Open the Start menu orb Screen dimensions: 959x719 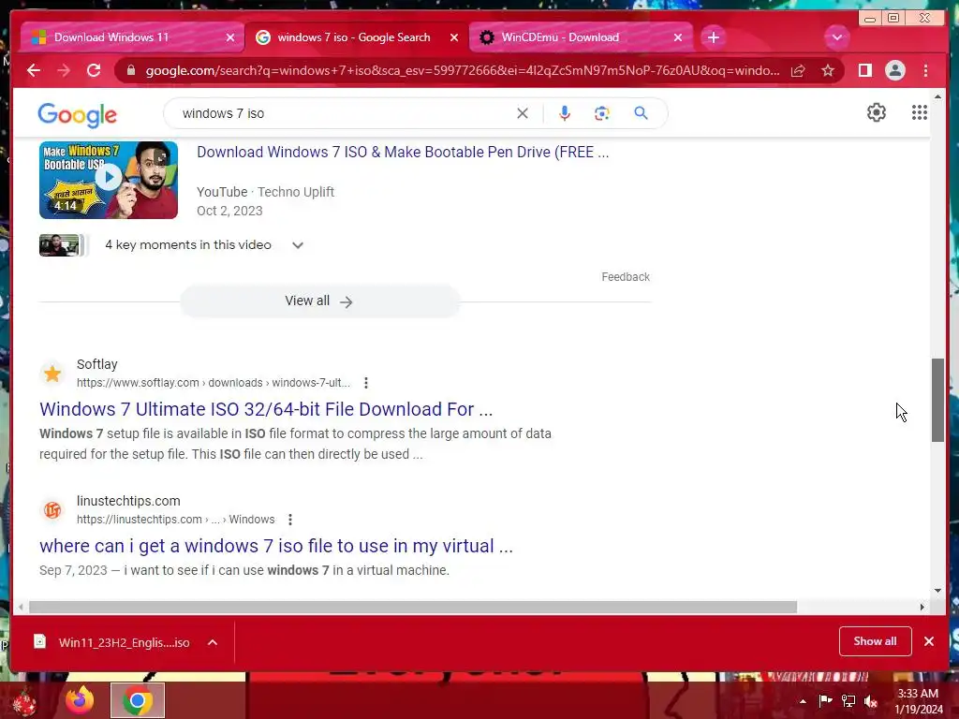(x=23, y=702)
